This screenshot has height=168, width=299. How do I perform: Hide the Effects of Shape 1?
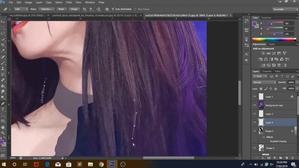pyautogui.click(x=263, y=137)
